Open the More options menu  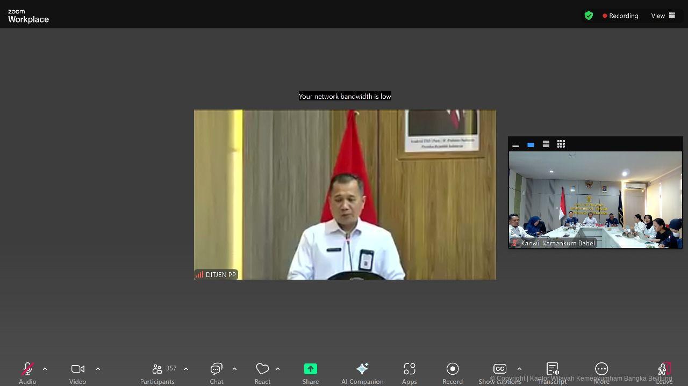point(601,369)
